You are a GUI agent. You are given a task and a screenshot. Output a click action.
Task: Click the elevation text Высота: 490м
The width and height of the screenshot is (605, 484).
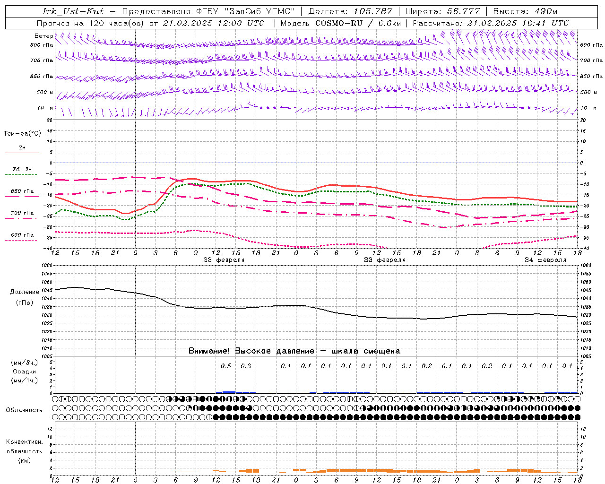coord(525,11)
